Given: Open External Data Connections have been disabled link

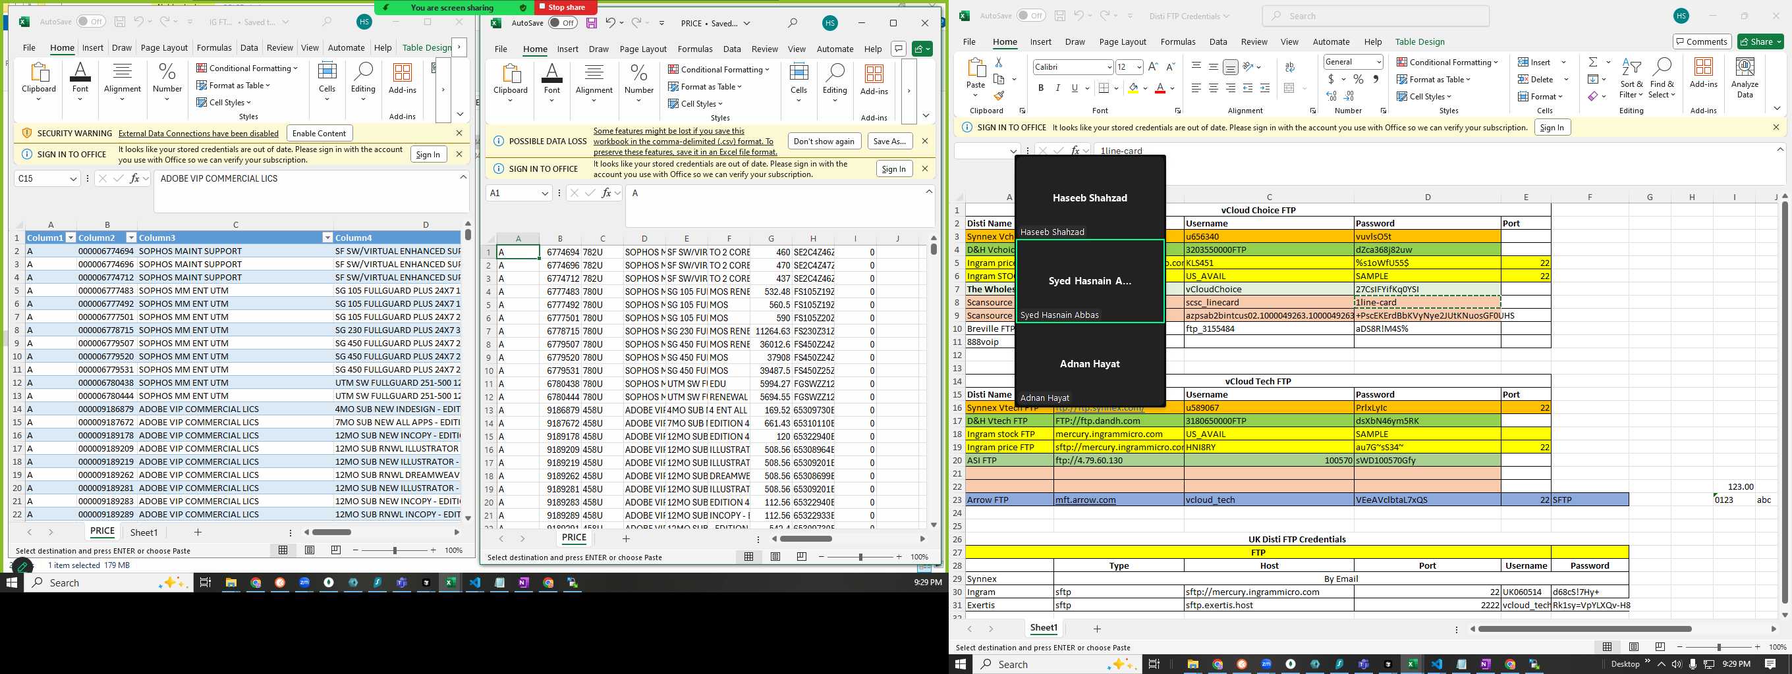Looking at the screenshot, I should point(198,134).
